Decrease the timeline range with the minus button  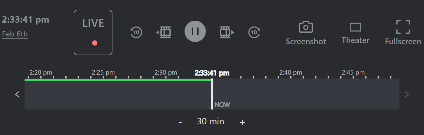180,122
